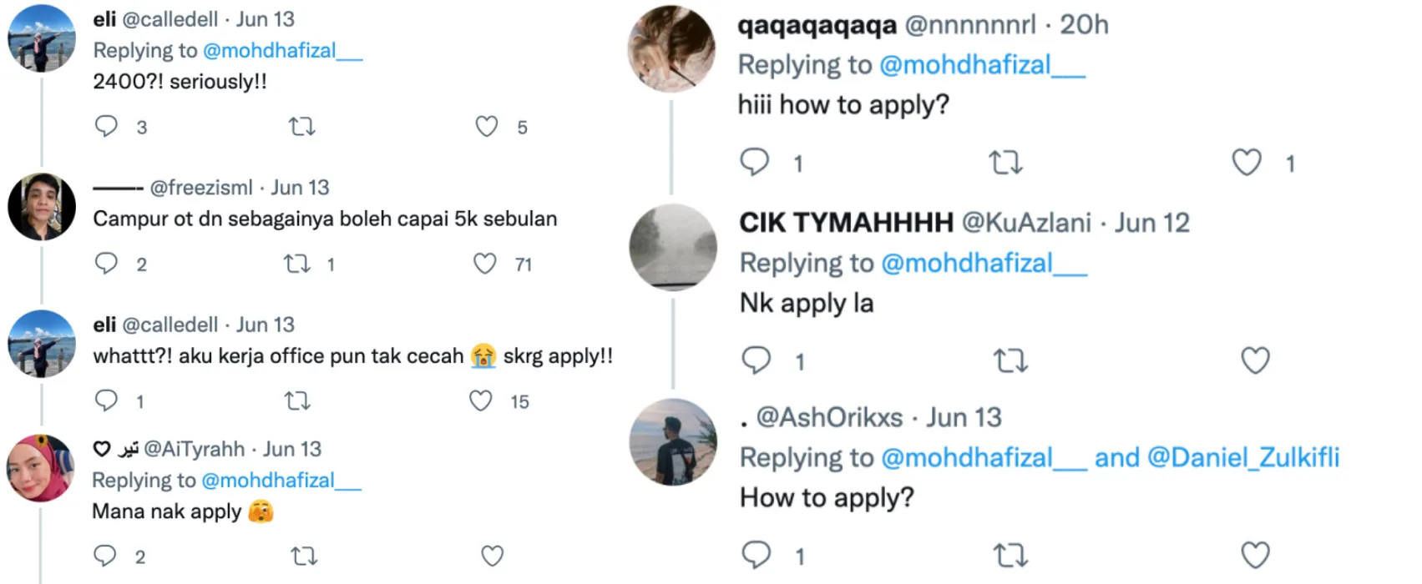The width and height of the screenshot is (1422, 584).
Task: Retweet the @freezisml tweet about 5k sebulan
Action: (297, 264)
